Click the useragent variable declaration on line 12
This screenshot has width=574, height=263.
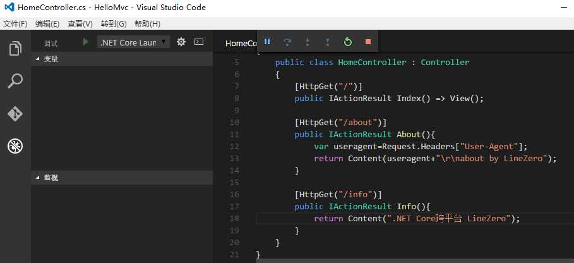click(x=355, y=146)
